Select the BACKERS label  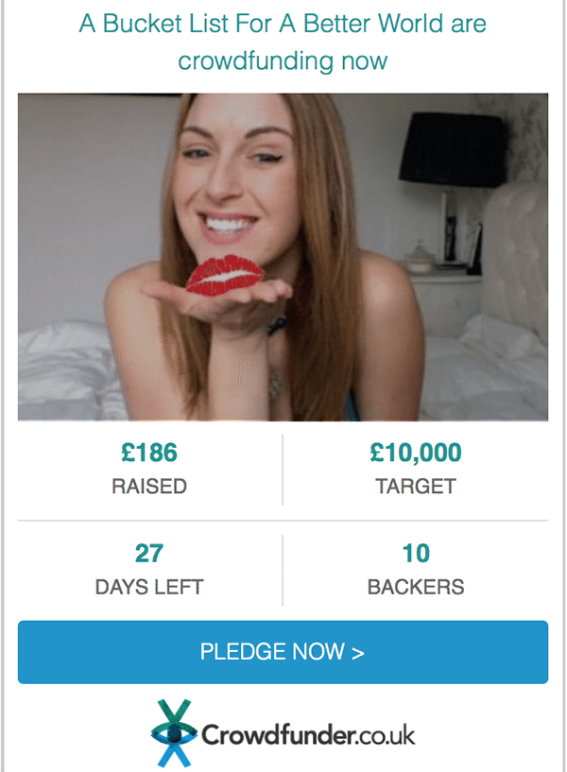416,587
